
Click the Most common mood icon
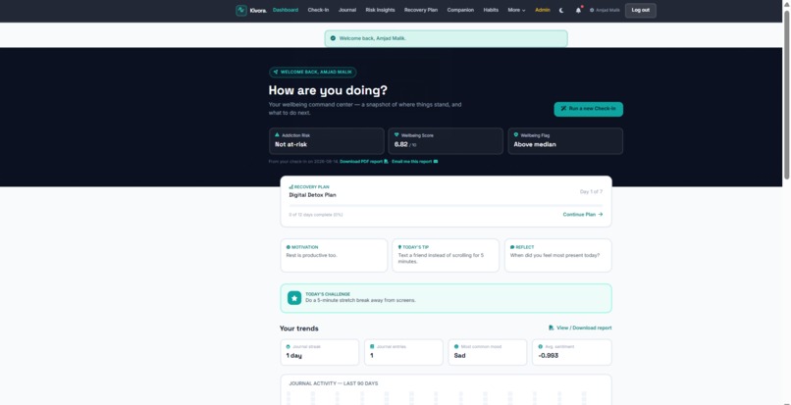click(456, 346)
